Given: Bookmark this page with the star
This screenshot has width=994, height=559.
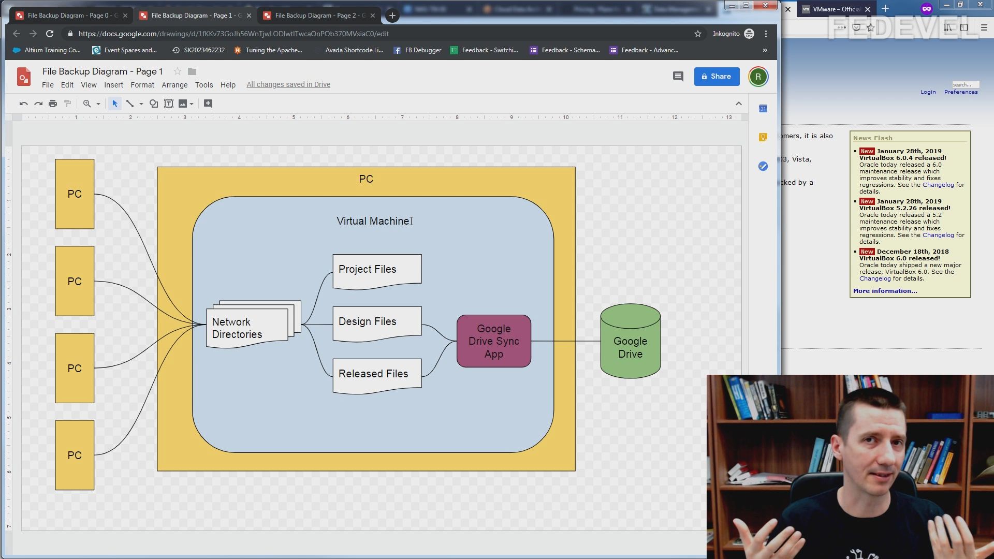Looking at the screenshot, I should click(x=698, y=34).
